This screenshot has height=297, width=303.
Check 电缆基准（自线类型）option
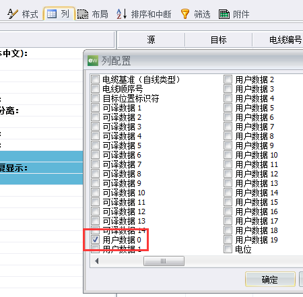(x=95, y=79)
